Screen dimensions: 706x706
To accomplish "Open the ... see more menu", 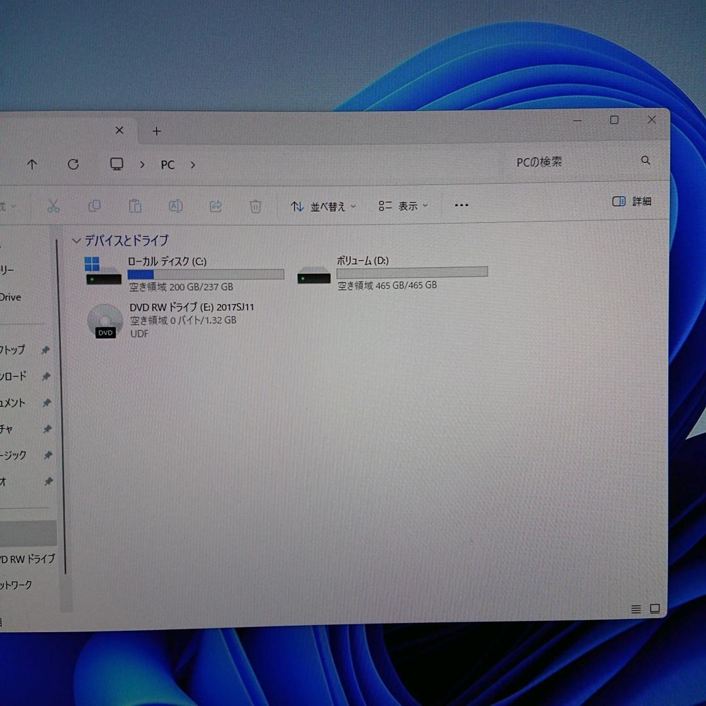I will tap(461, 205).
